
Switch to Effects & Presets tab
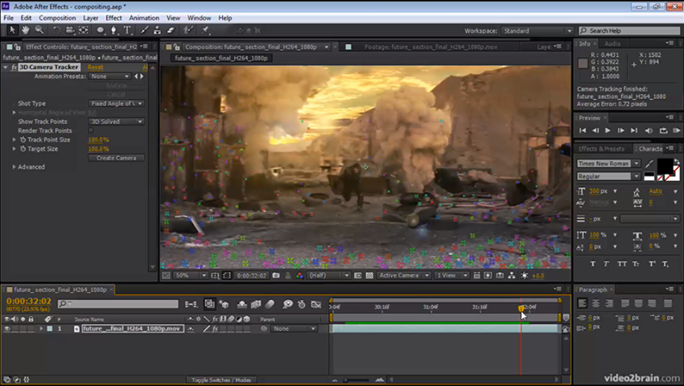(x=602, y=149)
